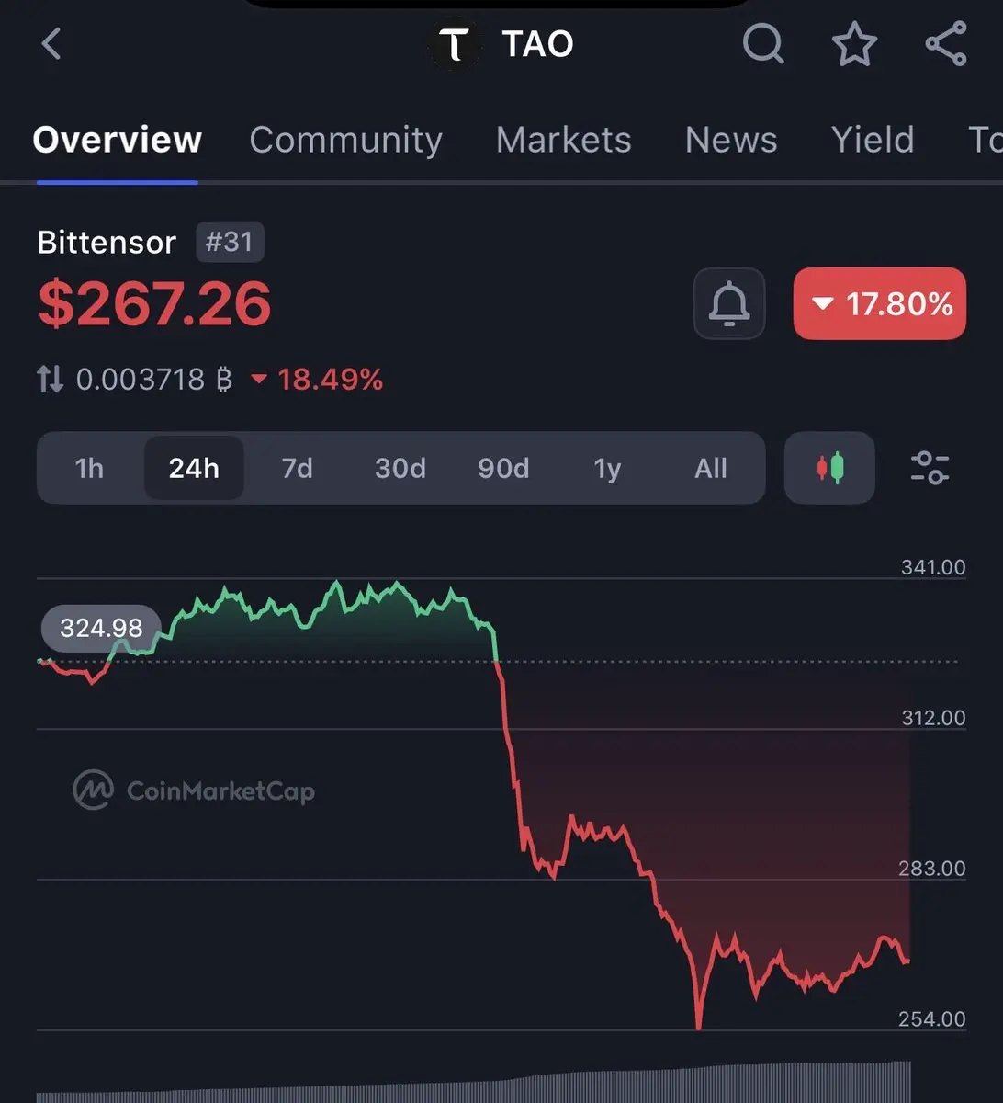Screen dimensions: 1003x1103
Task: Open the Yield tab
Action: pos(873,140)
